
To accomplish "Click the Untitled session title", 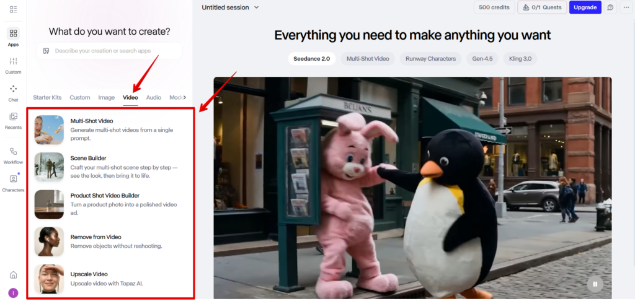I will pyautogui.click(x=225, y=7).
